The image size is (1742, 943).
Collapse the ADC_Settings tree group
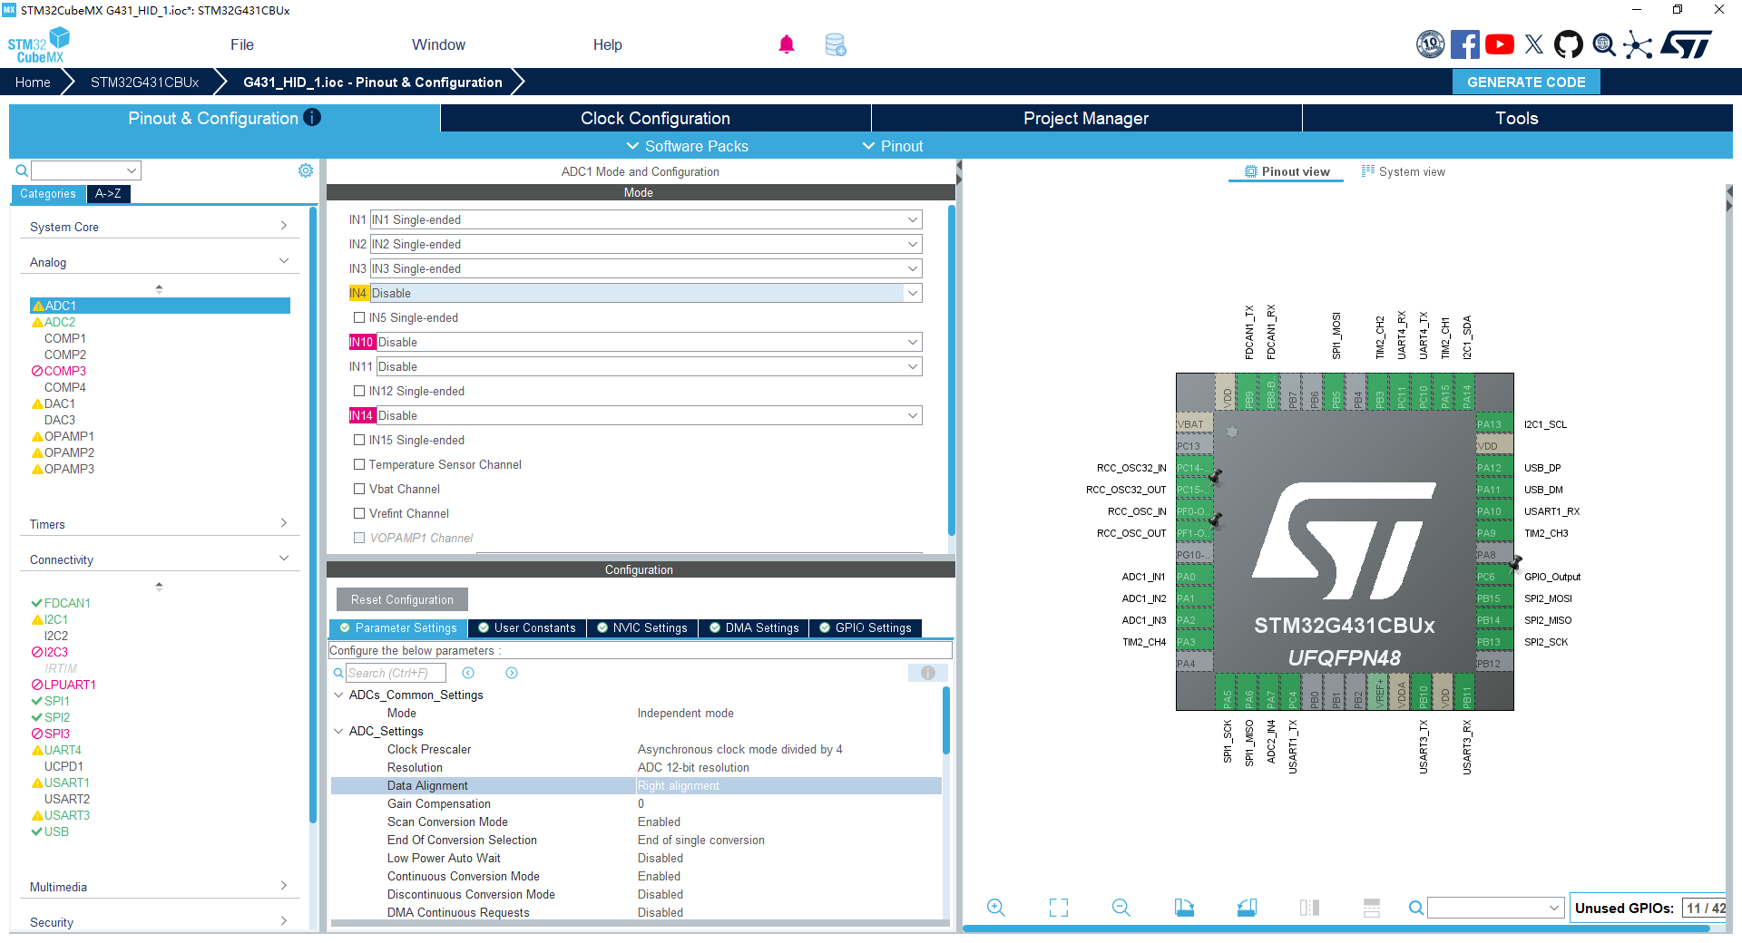click(x=338, y=731)
